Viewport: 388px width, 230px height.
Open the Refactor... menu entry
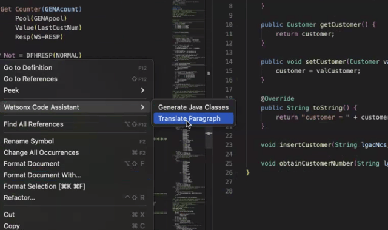click(x=75, y=198)
